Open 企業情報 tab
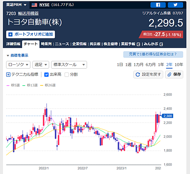The height and width of the screenshot is (174, 190). 79,44
